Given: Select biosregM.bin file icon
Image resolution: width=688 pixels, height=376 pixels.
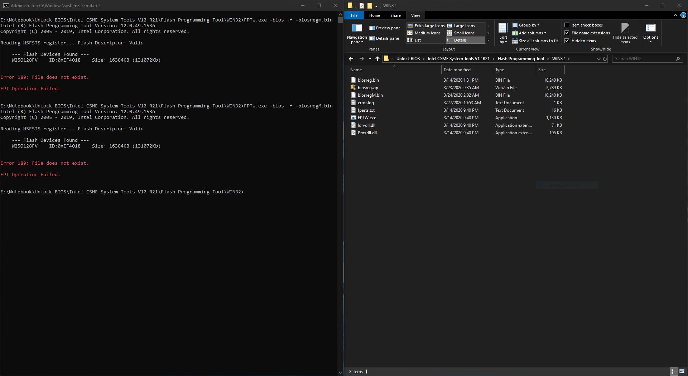Looking at the screenshot, I should tap(353, 95).
